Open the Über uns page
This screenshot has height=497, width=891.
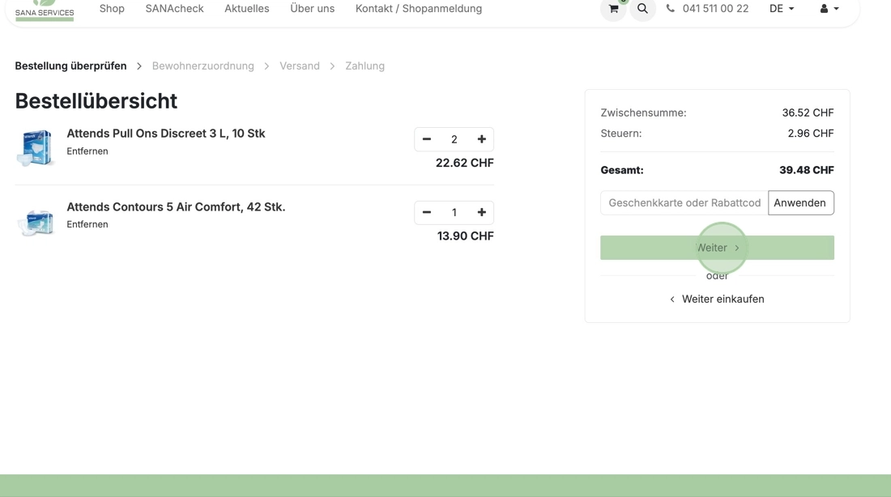pos(312,9)
